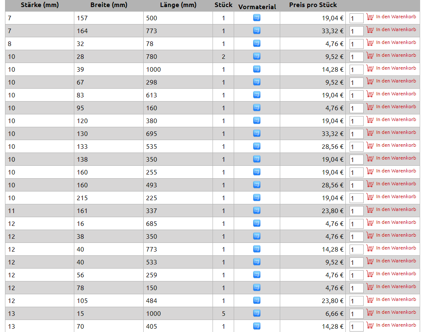Viewport: 428px width, 332px height.
Task: Show Vormaterial for the 133 x 535 row
Action: pos(257,146)
